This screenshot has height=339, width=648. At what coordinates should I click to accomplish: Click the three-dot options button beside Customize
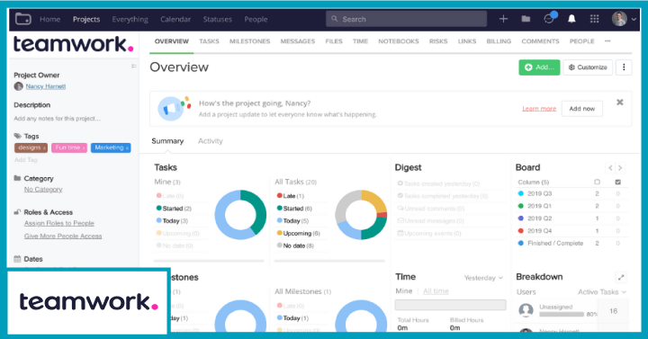tap(624, 67)
